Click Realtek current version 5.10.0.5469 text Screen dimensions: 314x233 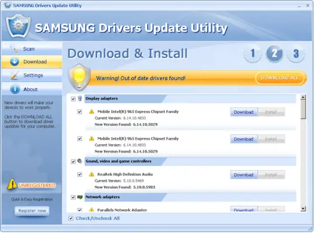(134, 181)
